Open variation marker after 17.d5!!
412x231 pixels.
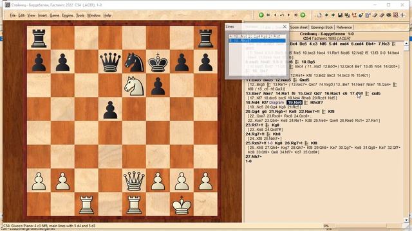click(367, 94)
